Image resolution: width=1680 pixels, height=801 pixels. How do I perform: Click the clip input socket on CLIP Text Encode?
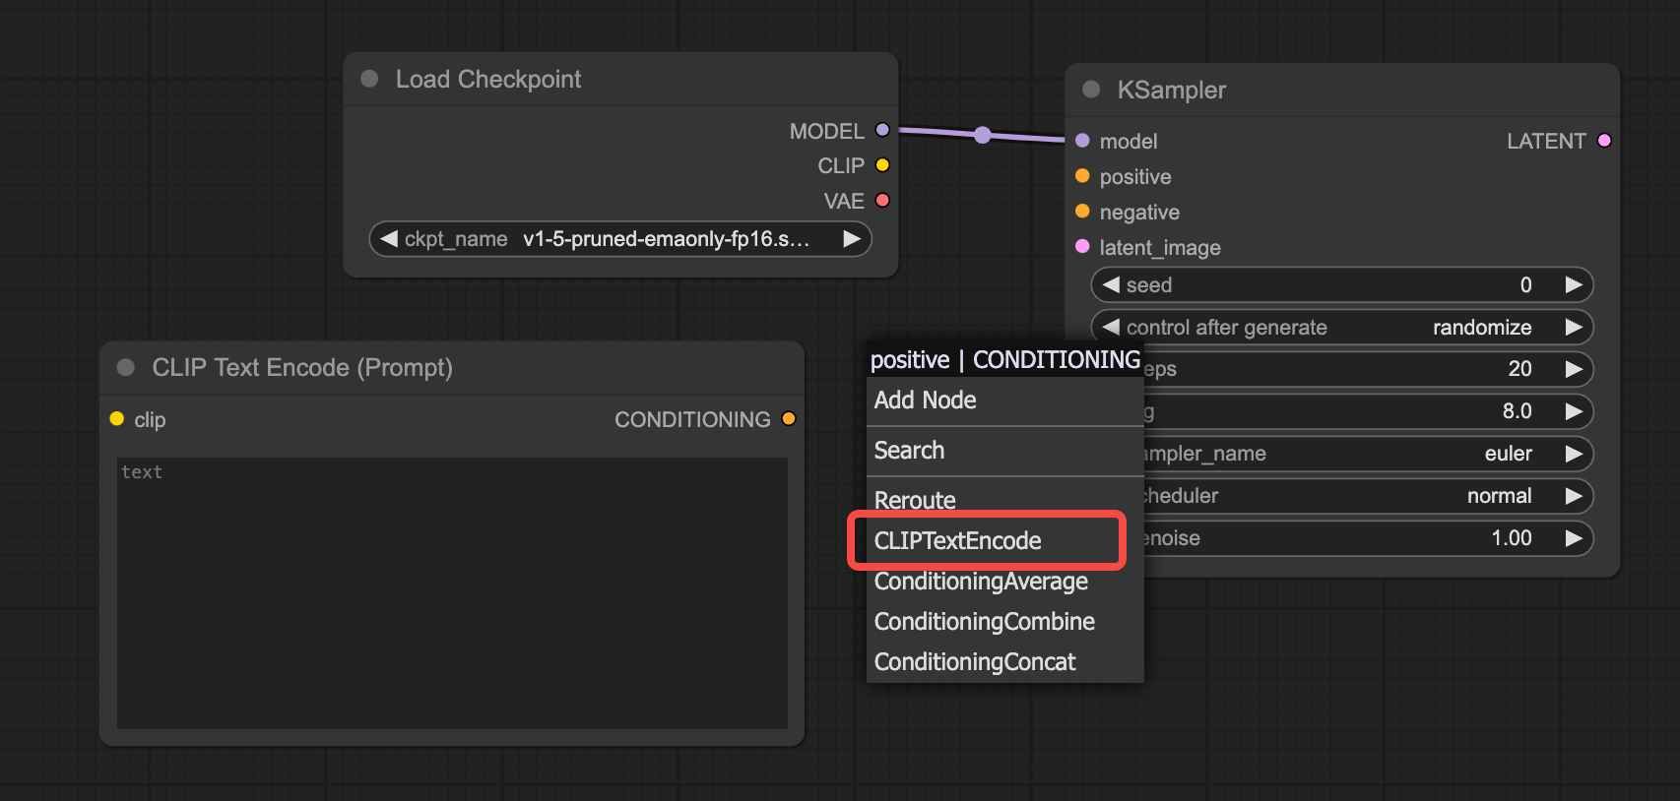pos(117,419)
